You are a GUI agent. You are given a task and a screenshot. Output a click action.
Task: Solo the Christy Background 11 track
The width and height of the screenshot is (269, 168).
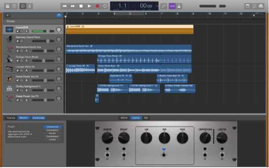[x=22, y=90]
